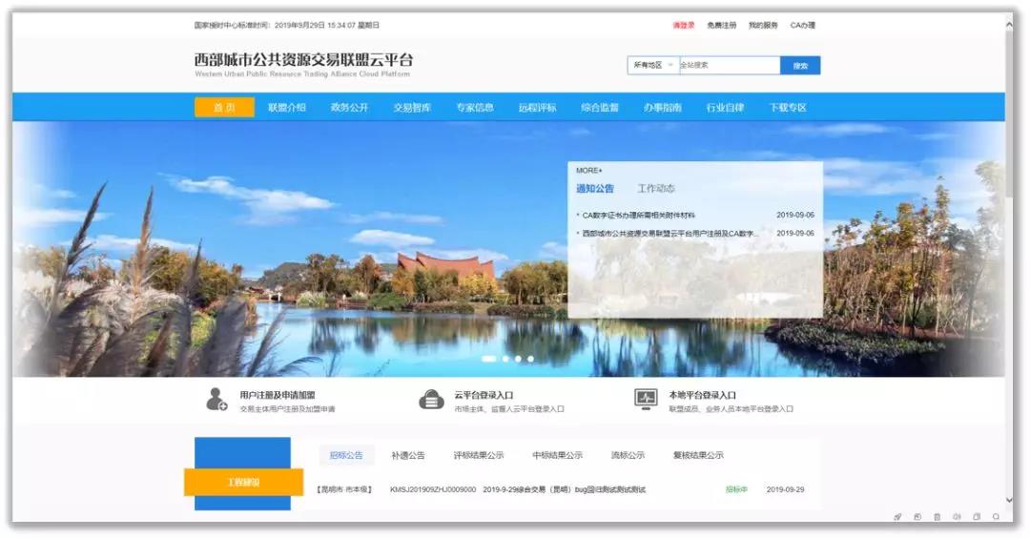Click the cloud platform login icon
Image resolution: width=1030 pixels, height=539 pixels.
coord(431,400)
